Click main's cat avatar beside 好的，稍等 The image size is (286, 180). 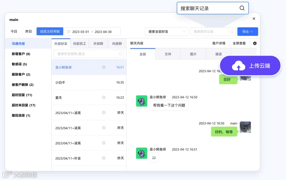[245, 127]
